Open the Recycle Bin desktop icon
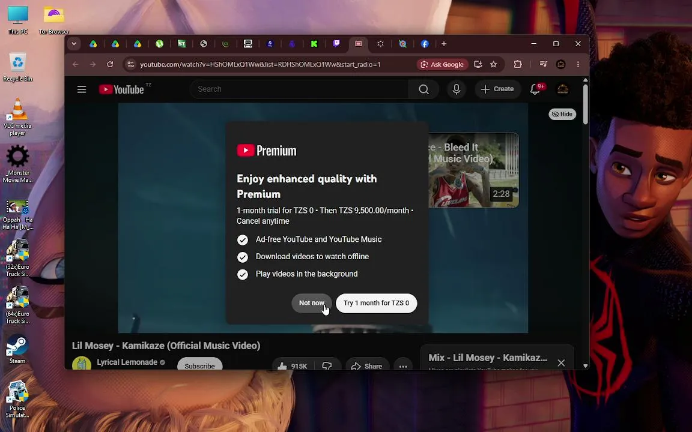 pyautogui.click(x=17, y=67)
